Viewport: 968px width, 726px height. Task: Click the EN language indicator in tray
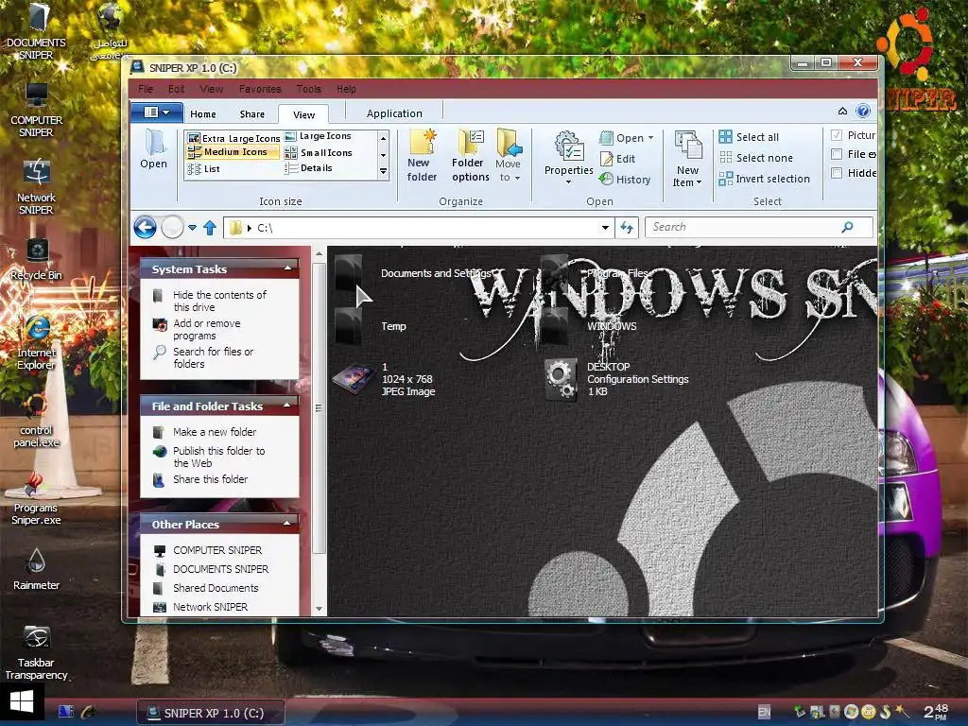[x=764, y=713]
